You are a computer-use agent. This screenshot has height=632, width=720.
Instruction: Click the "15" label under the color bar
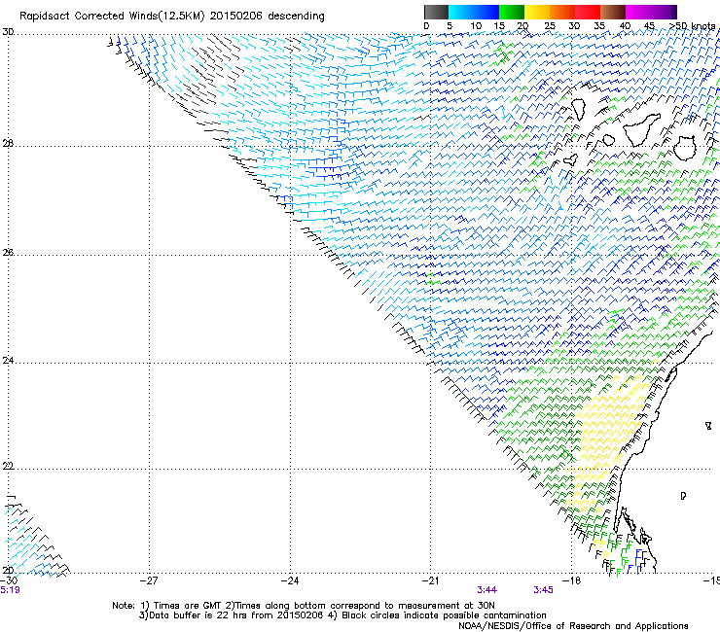pyautogui.click(x=499, y=26)
